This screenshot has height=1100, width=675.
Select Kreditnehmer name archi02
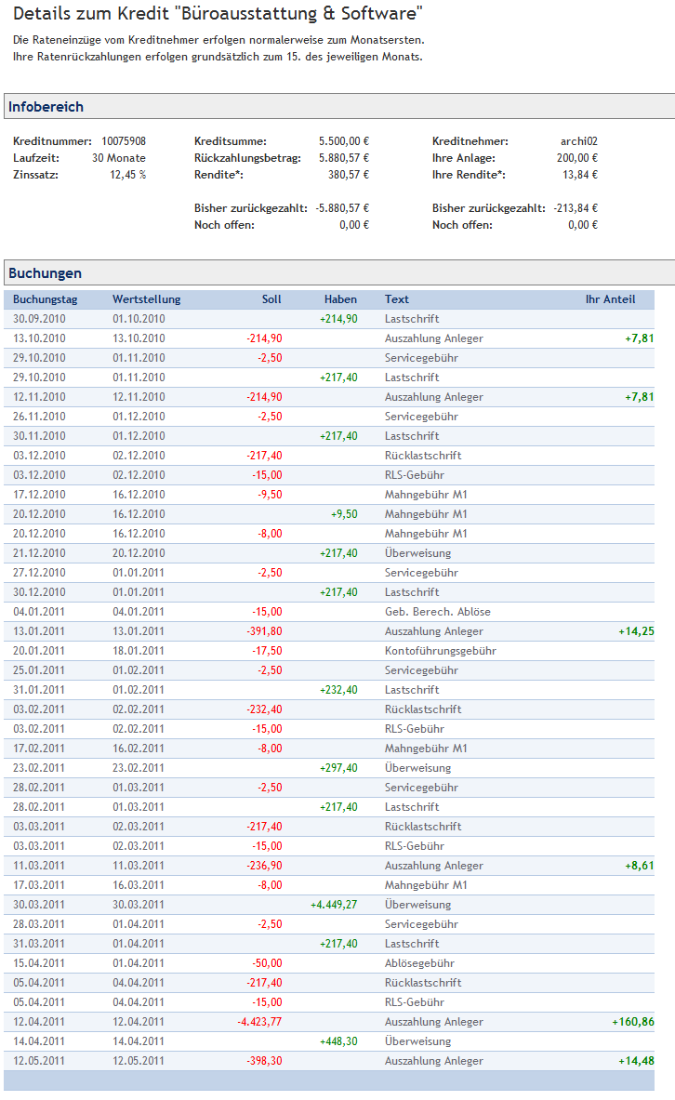point(578,141)
